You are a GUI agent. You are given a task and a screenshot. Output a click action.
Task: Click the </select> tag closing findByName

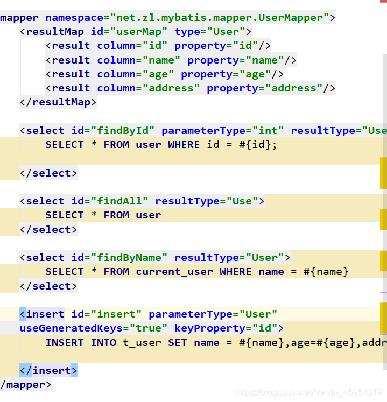pyautogui.click(x=48, y=286)
